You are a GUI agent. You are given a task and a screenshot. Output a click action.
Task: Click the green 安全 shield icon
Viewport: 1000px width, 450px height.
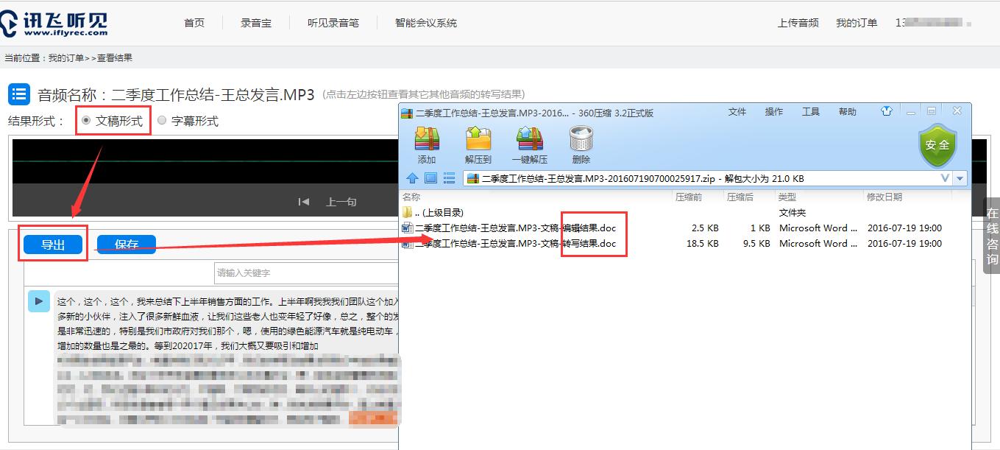tap(937, 145)
